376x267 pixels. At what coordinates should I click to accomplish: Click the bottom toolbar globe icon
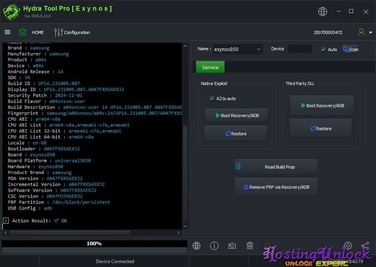point(196,246)
